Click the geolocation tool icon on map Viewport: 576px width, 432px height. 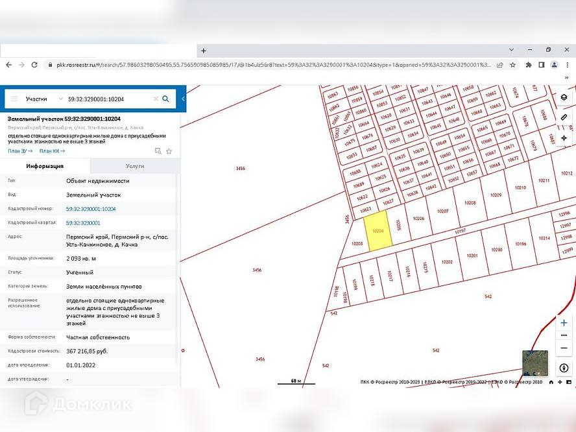pos(564,138)
